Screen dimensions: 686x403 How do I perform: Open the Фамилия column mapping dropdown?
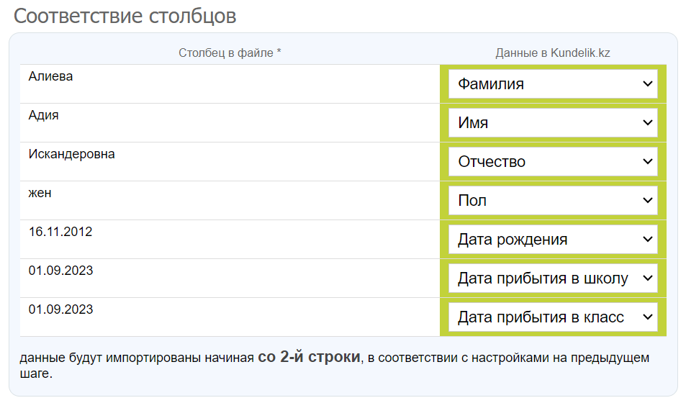pos(552,84)
